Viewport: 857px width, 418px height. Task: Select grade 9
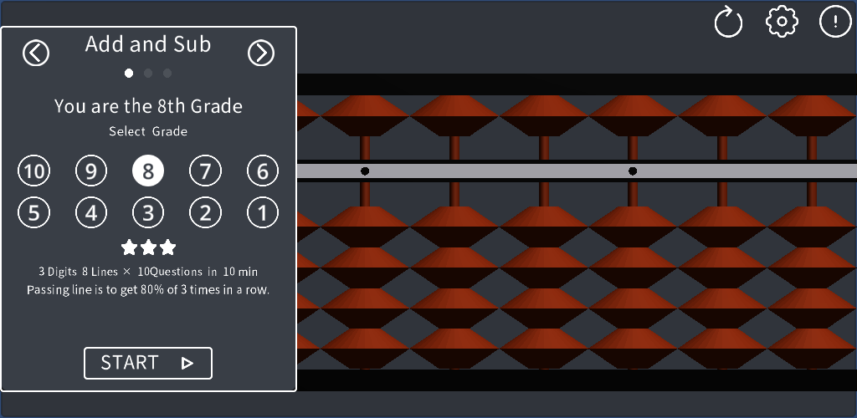point(91,171)
